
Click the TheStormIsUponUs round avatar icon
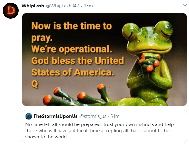29,116
